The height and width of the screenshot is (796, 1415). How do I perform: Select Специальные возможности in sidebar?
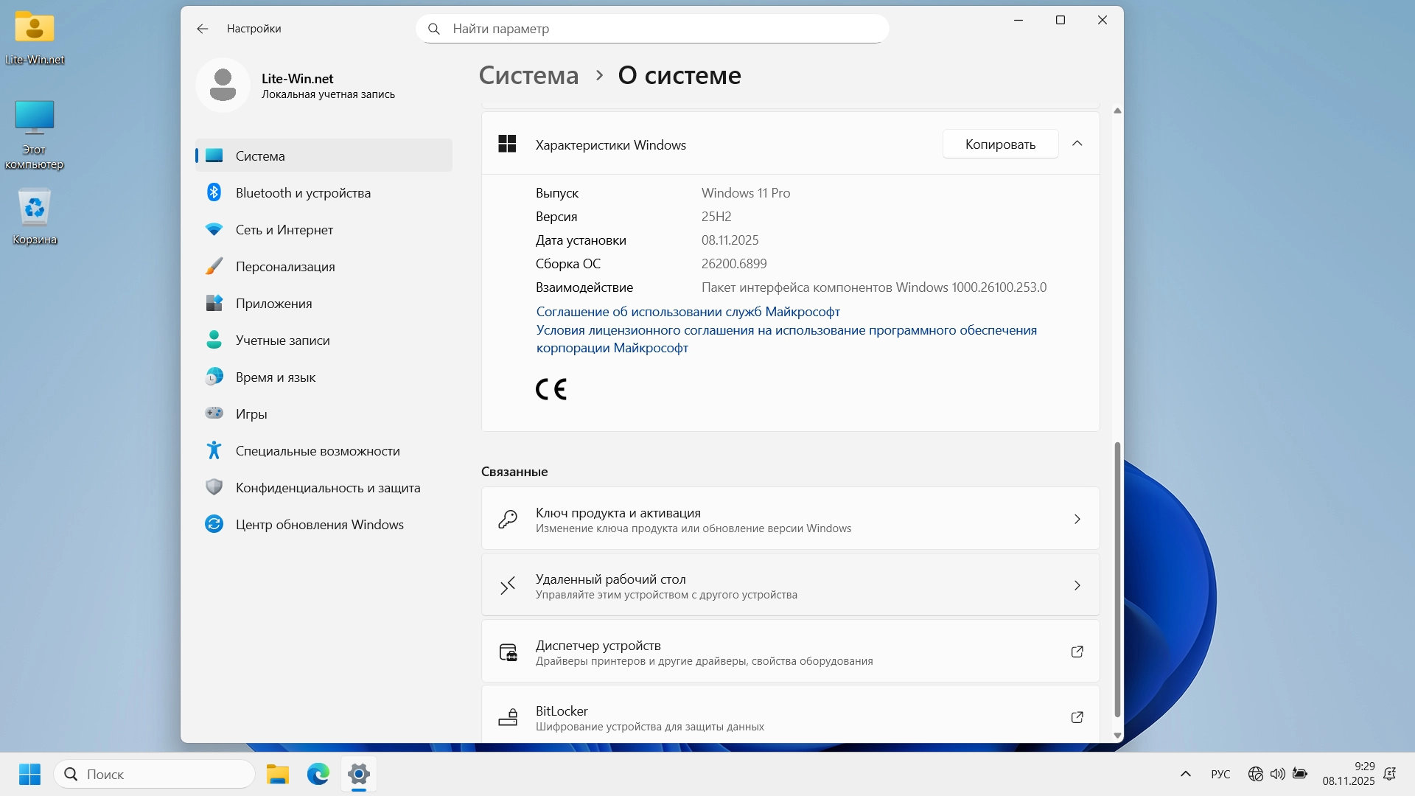pyautogui.click(x=317, y=451)
